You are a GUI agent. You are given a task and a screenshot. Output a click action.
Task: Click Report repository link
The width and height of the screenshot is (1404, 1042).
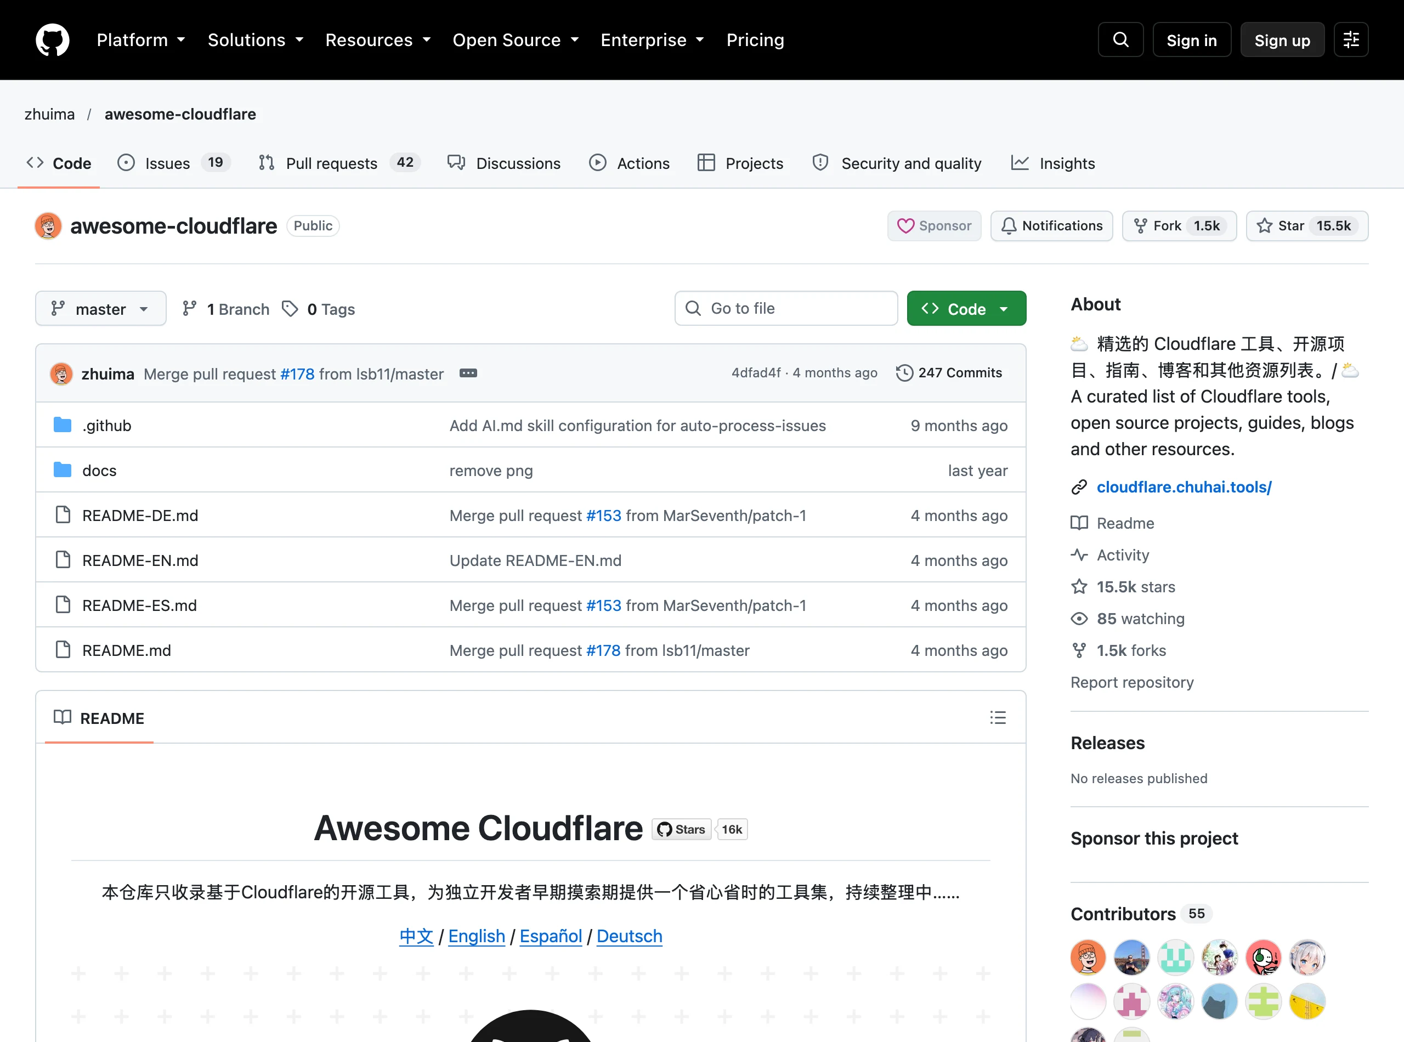[x=1131, y=682]
